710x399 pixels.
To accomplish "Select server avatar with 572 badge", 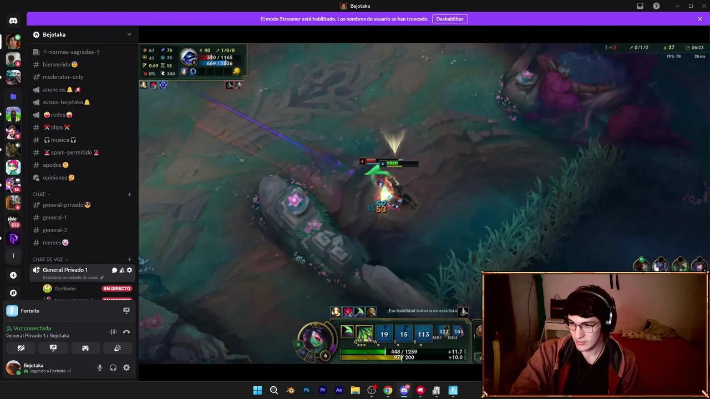I will [13, 221].
